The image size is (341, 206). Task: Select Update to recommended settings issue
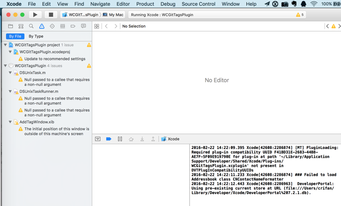tap(55, 59)
